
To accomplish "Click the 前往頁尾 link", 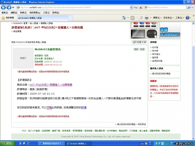I will [x=17, y=31].
